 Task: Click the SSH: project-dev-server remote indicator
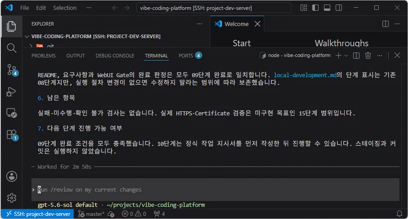tap(38, 214)
